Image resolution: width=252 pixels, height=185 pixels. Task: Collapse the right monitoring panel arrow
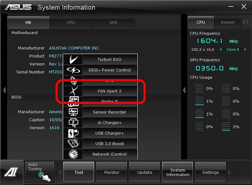pos(184,90)
